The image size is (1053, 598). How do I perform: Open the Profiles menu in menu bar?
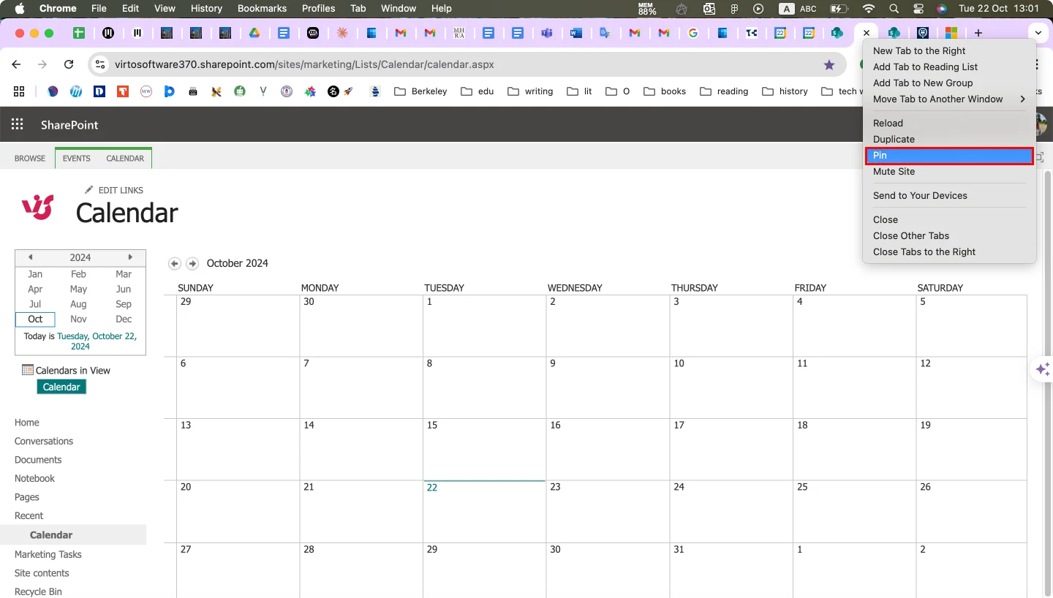(x=319, y=9)
